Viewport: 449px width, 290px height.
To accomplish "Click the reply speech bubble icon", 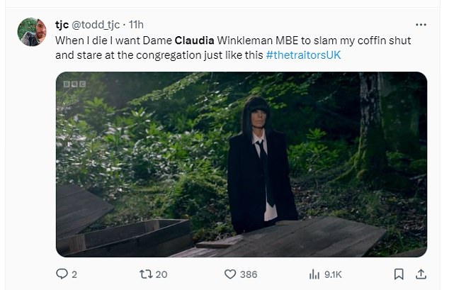I will [x=62, y=274].
